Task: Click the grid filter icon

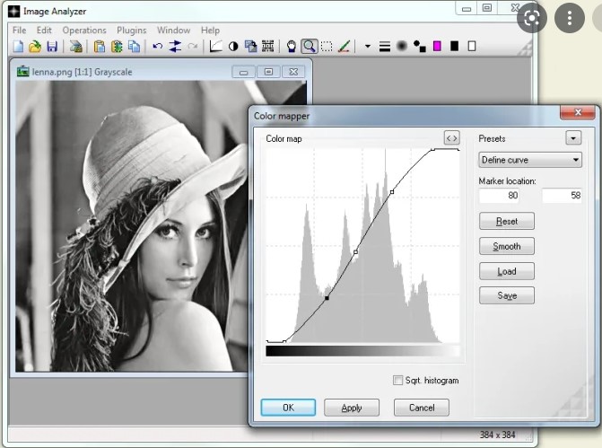Action: 268,47
